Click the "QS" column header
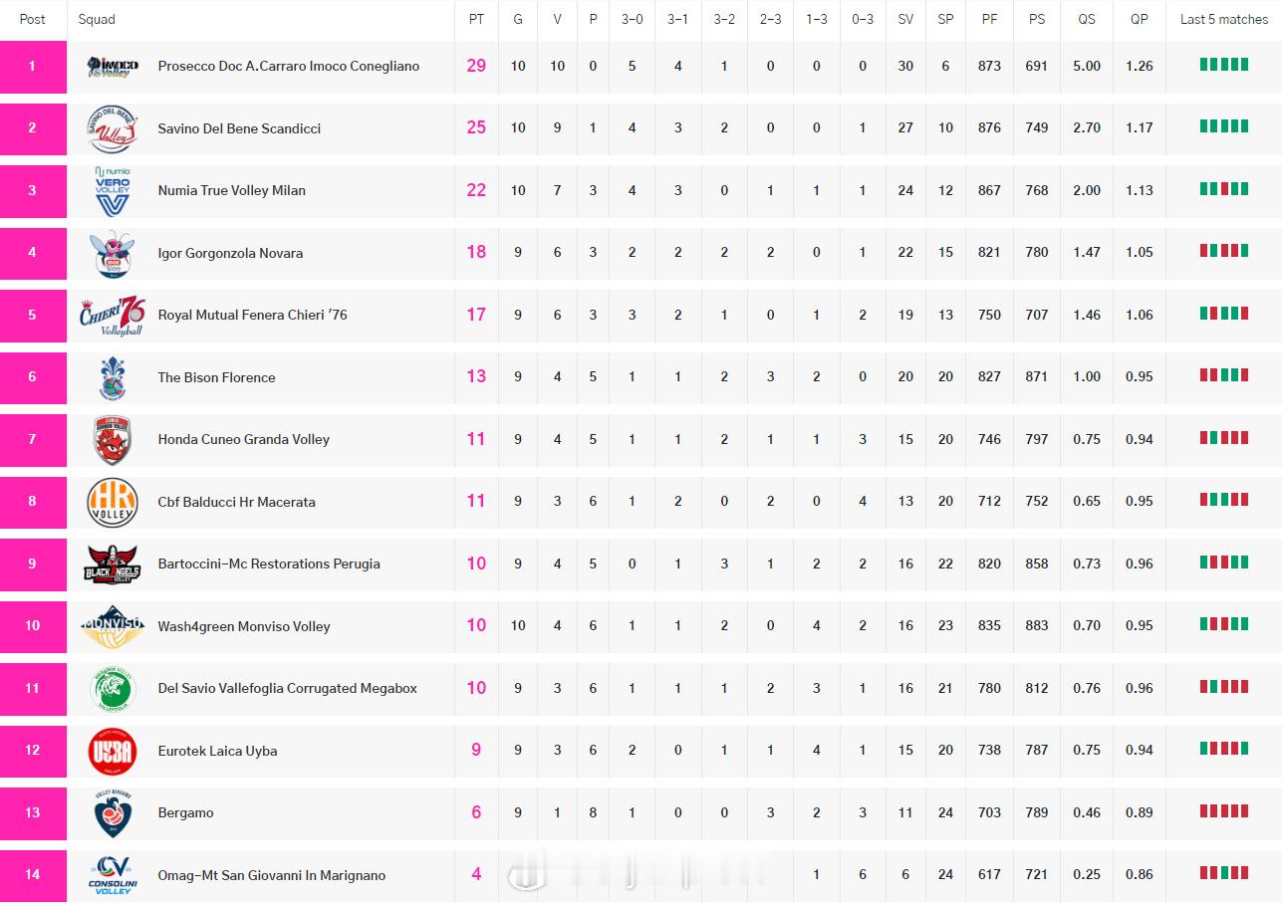The width and height of the screenshot is (1282, 904). [x=1087, y=19]
